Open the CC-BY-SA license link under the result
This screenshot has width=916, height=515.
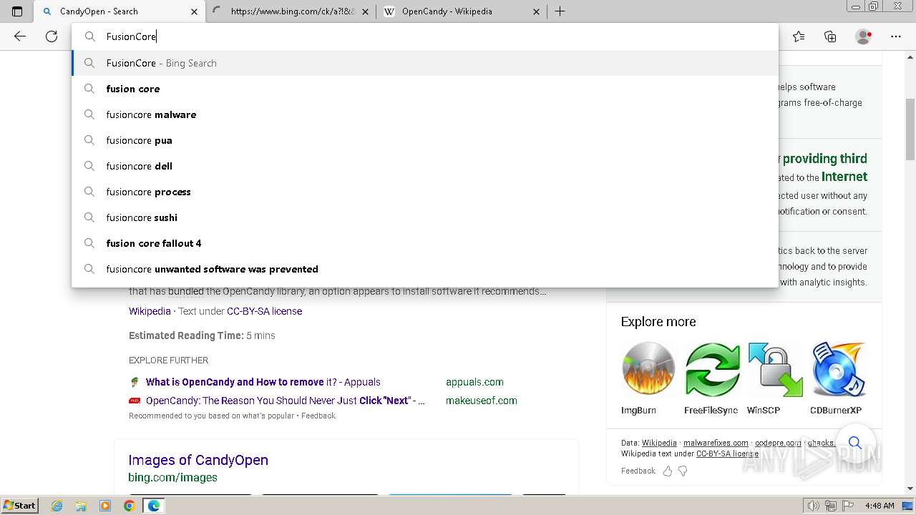click(x=264, y=311)
